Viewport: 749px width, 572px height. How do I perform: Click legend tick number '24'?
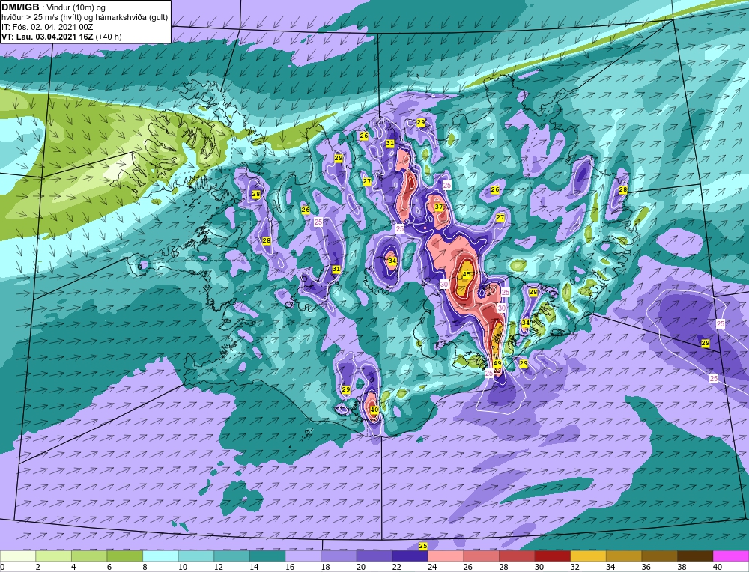432,567
